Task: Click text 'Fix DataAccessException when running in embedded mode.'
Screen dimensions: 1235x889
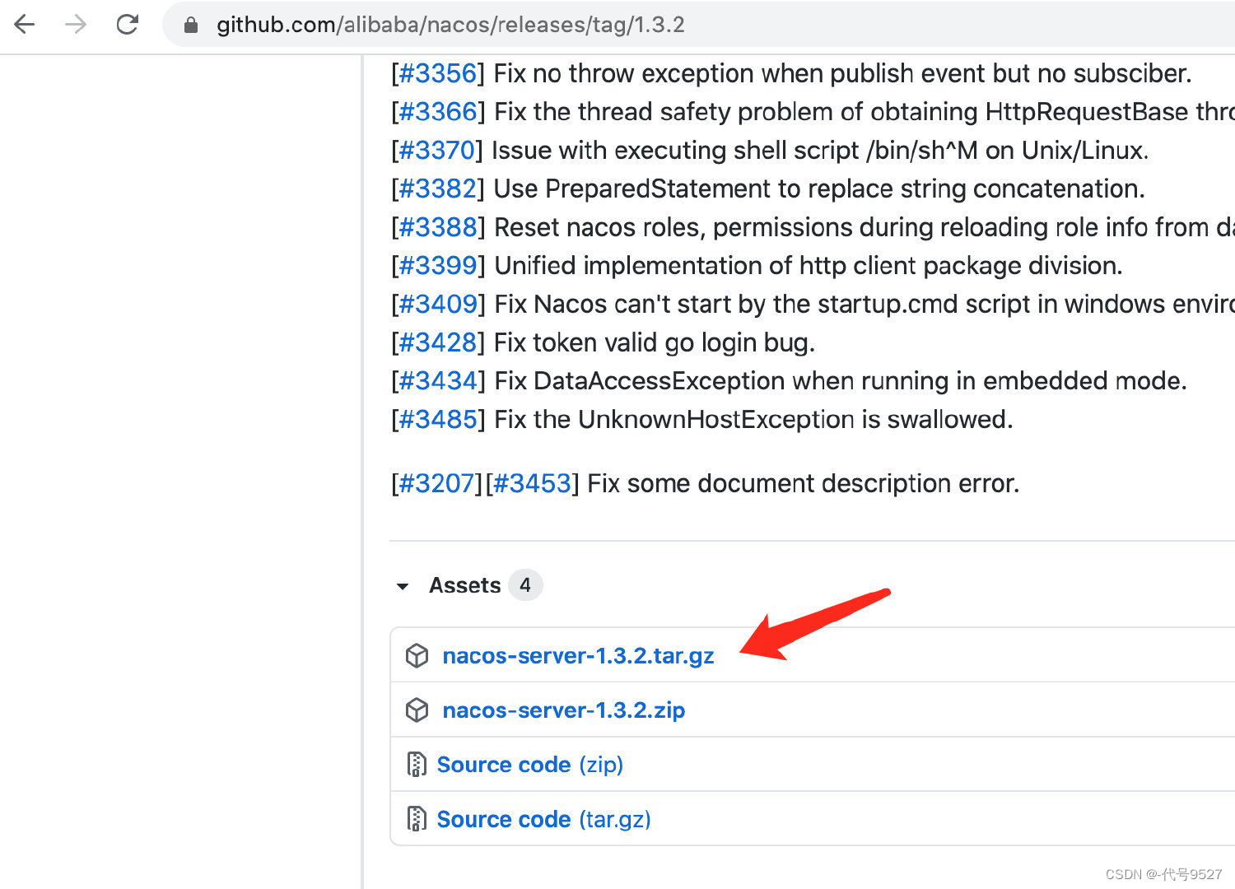Action: pyautogui.click(x=841, y=381)
